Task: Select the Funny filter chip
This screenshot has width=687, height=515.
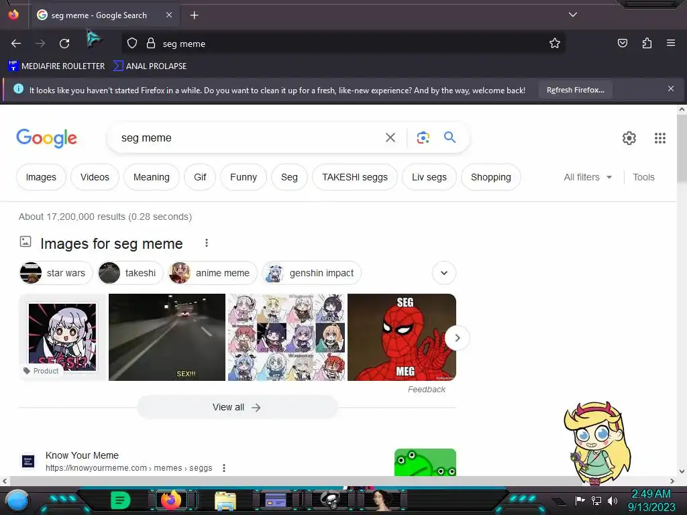Action: (244, 177)
